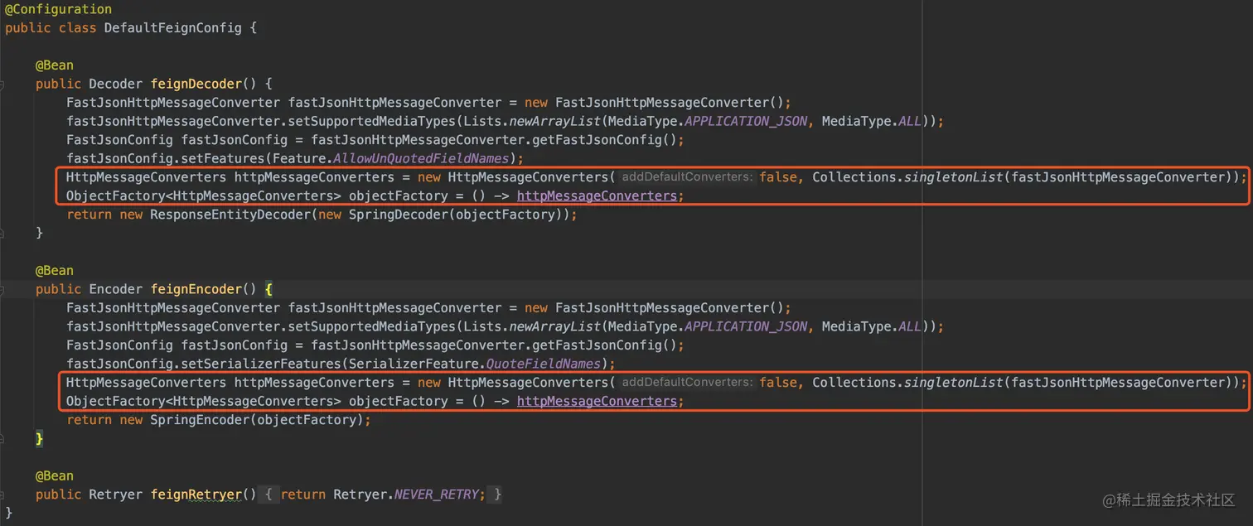Click the @Bean annotation above feignRetryer

pyautogui.click(x=54, y=476)
